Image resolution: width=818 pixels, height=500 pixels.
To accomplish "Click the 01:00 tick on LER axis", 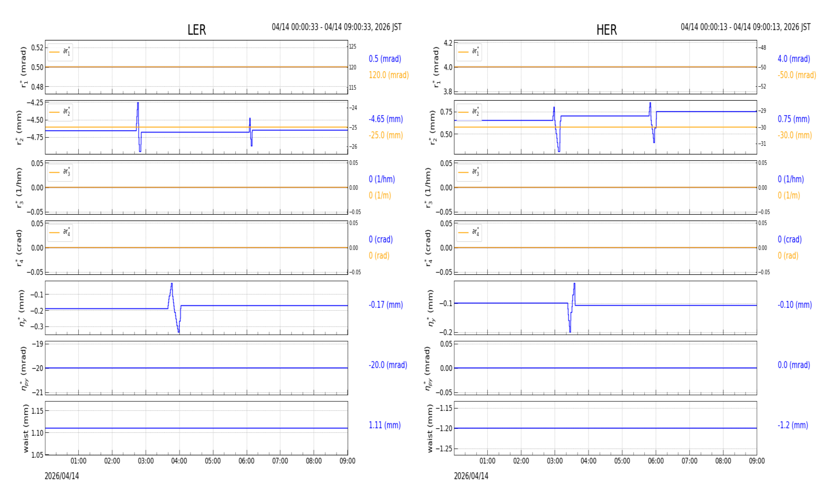I will [79, 461].
